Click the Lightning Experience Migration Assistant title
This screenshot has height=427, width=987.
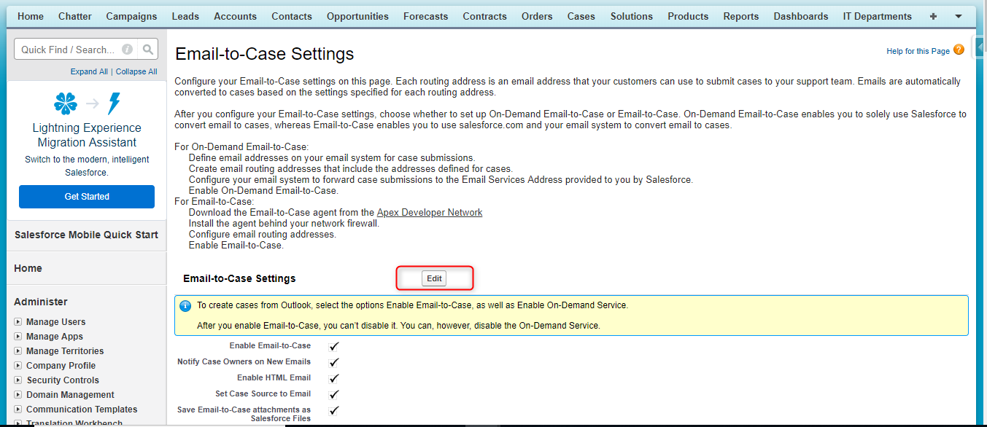(87, 136)
